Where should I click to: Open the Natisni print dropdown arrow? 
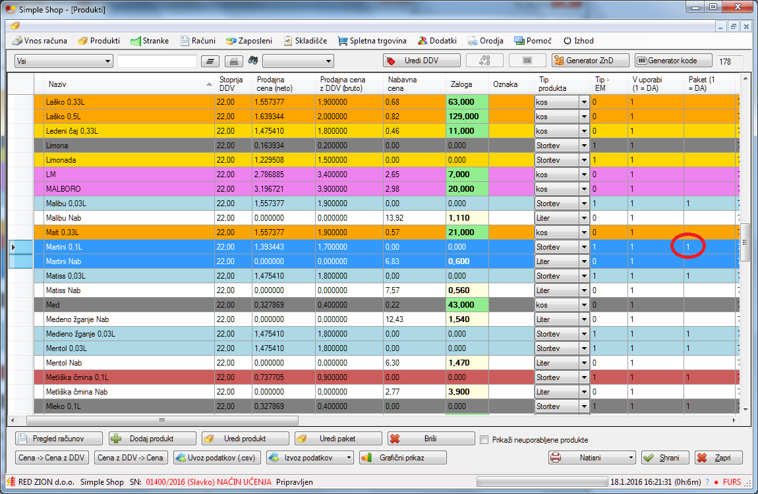coord(632,458)
